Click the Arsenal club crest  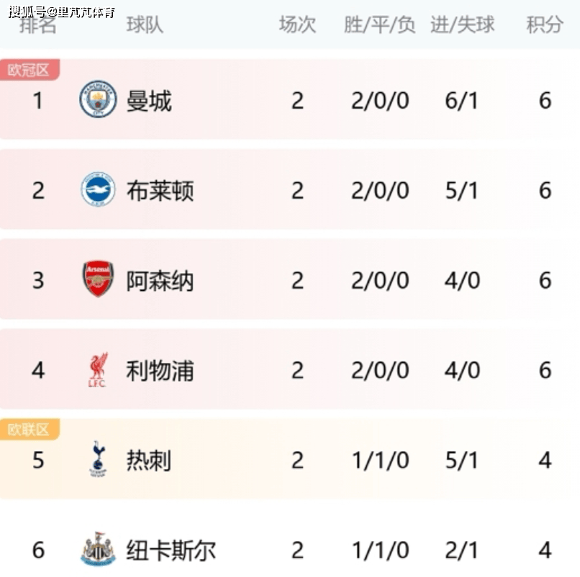tap(98, 279)
